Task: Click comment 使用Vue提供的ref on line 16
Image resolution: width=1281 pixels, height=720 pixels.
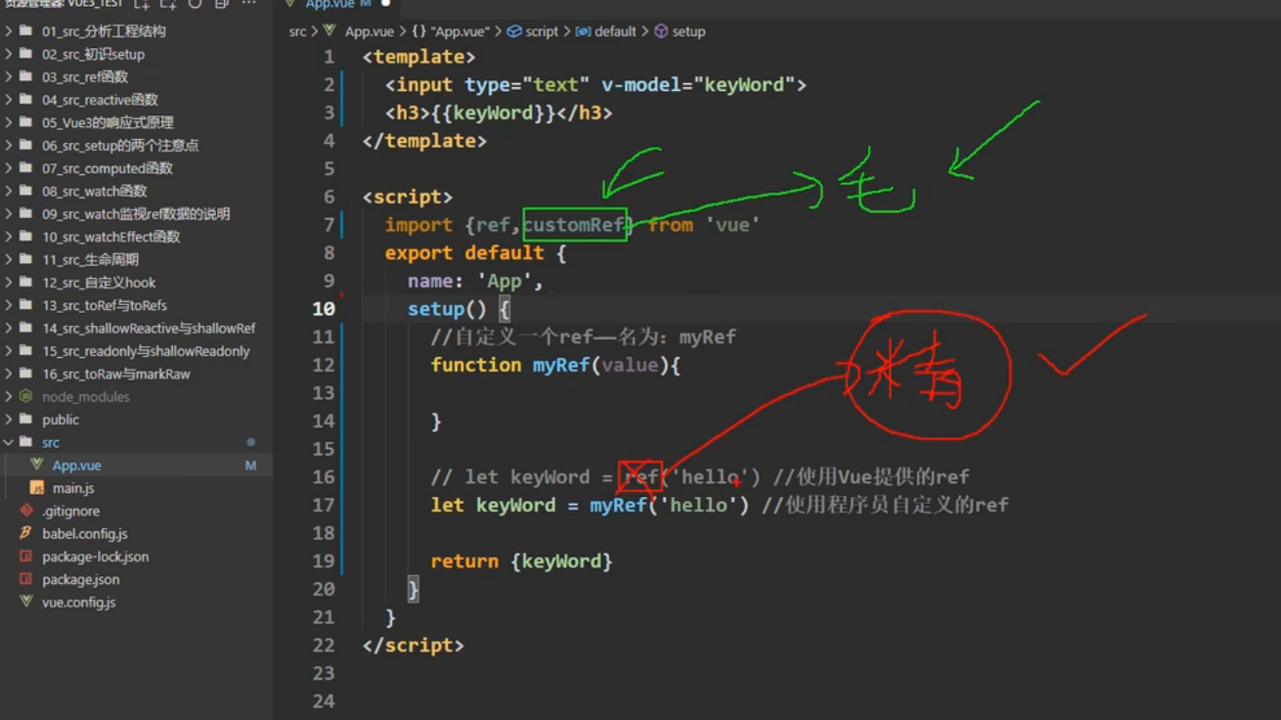Action: tap(871, 477)
